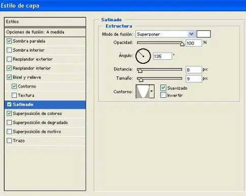Click the Tamaño field showing 9

(194, 79)
